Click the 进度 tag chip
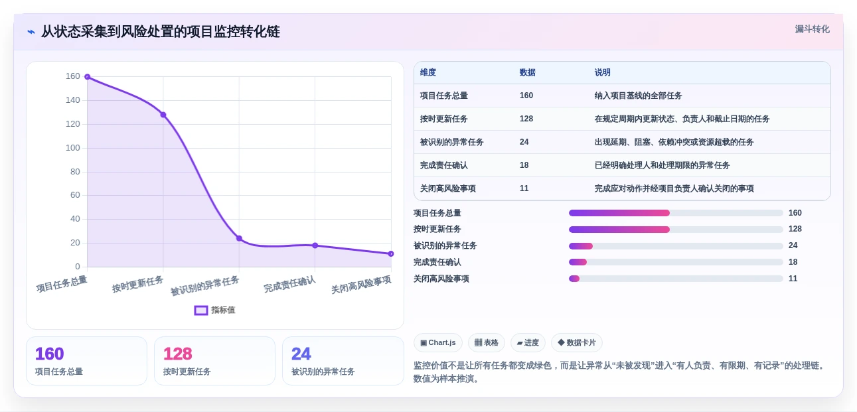The image size is (857, 412). (528, 342)
